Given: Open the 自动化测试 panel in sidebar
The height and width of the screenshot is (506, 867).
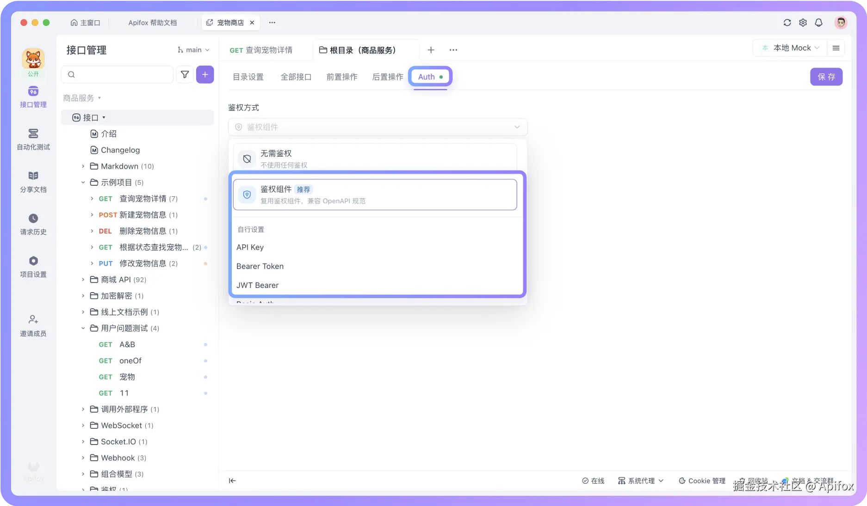Looking at the screenshot, I should point(33,139).
